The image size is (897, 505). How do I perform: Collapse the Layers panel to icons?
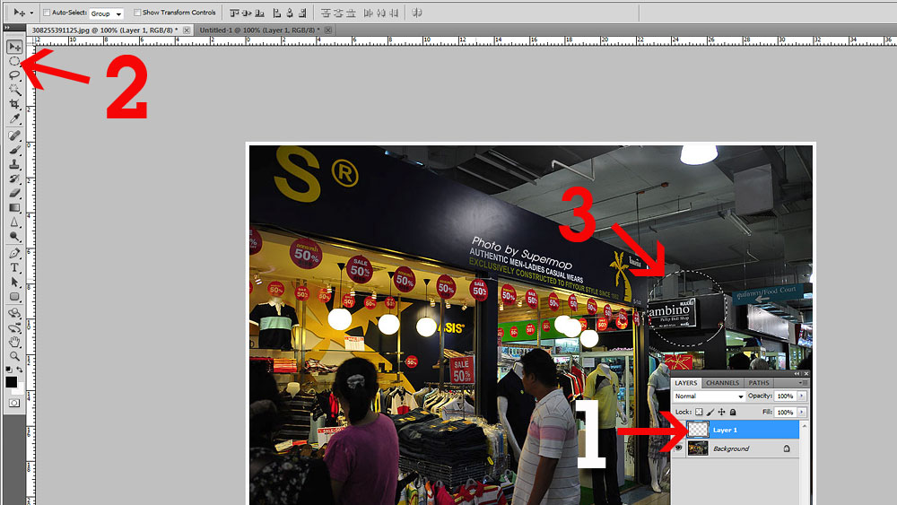[797, 373]
